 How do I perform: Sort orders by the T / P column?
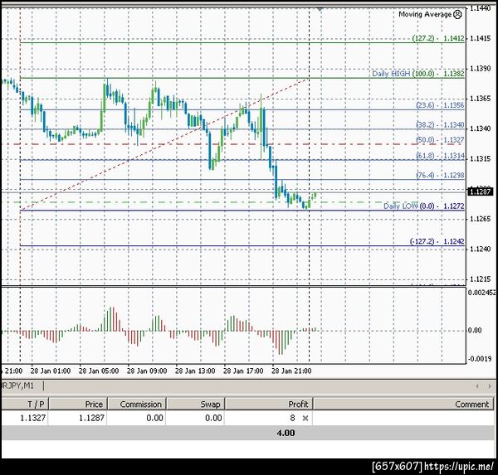pos(24,404)
